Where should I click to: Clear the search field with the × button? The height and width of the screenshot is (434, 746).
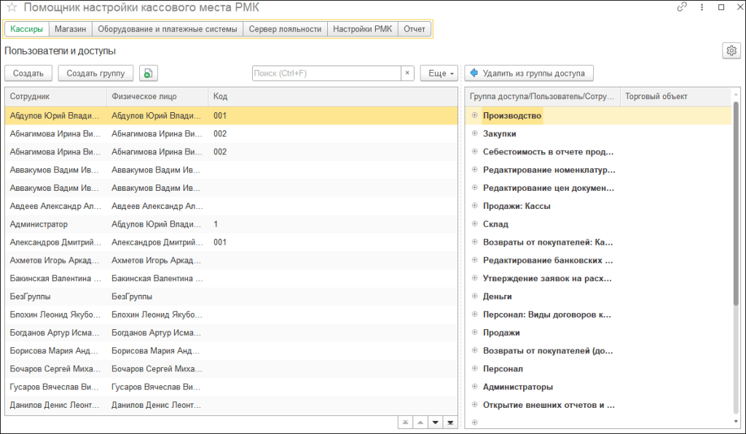coord(407,73)
